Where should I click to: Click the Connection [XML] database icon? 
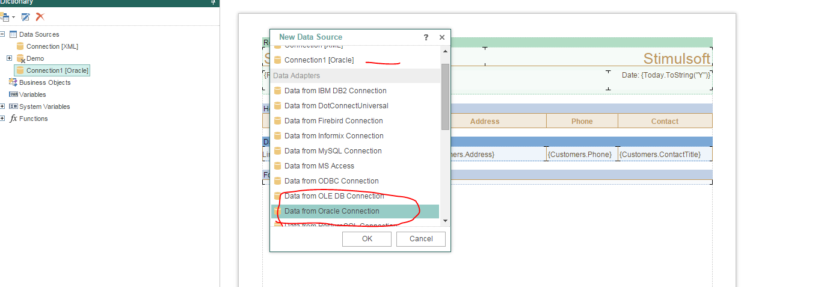pos(20,46)
